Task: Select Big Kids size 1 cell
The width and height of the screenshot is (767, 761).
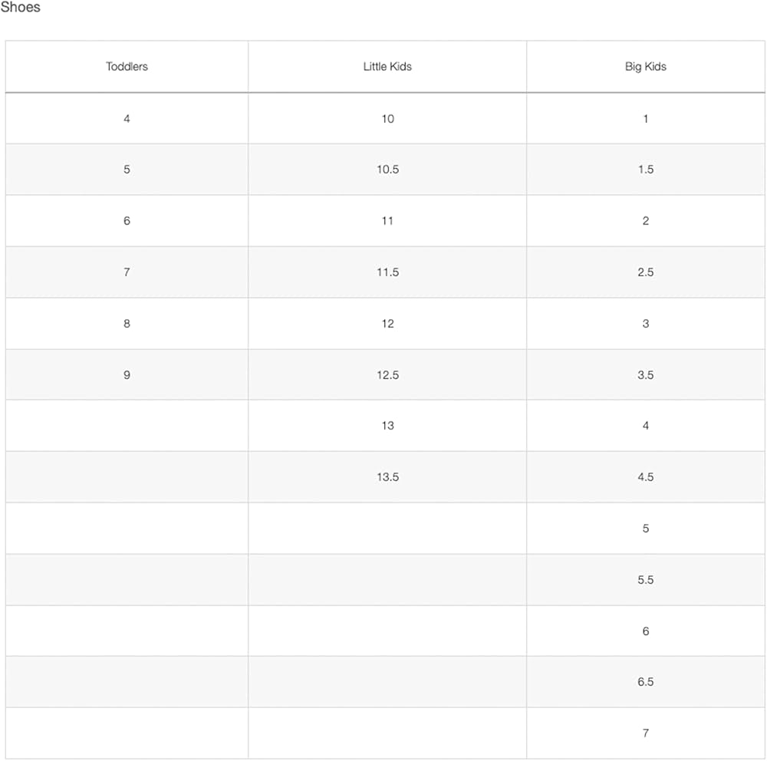Action: click(645, 118)
